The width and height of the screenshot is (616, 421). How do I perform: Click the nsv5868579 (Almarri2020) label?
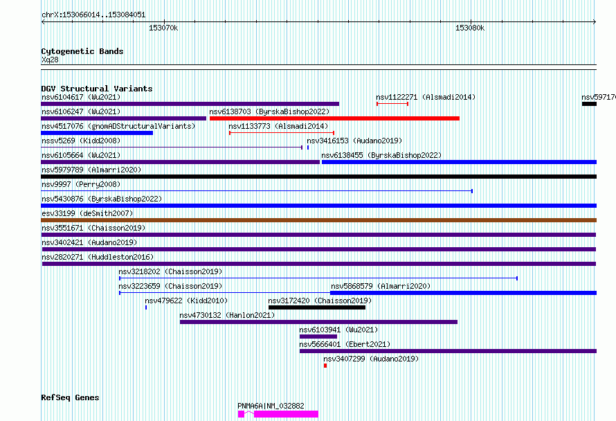click(x=380, y=286)
